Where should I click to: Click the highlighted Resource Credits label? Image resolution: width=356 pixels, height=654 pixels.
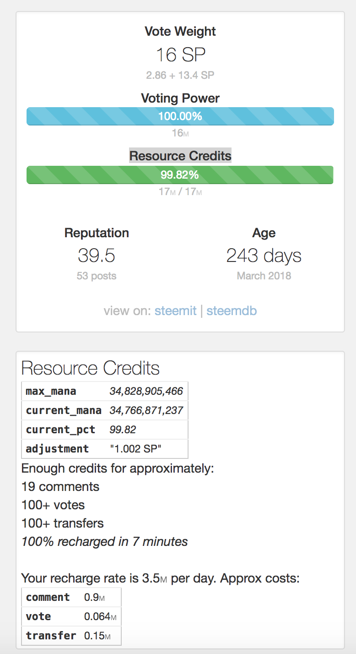pyautogui.click(x=180, y=155)
